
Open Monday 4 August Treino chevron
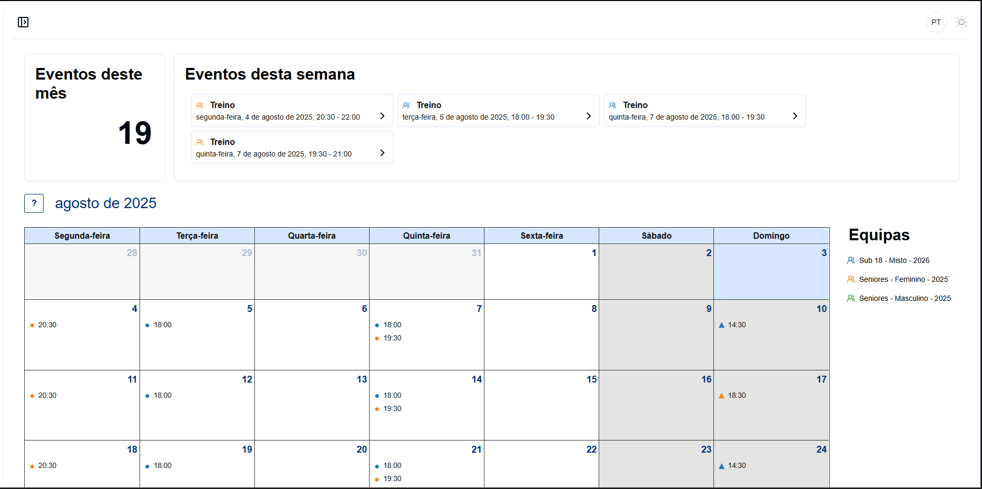click(382, 116)
